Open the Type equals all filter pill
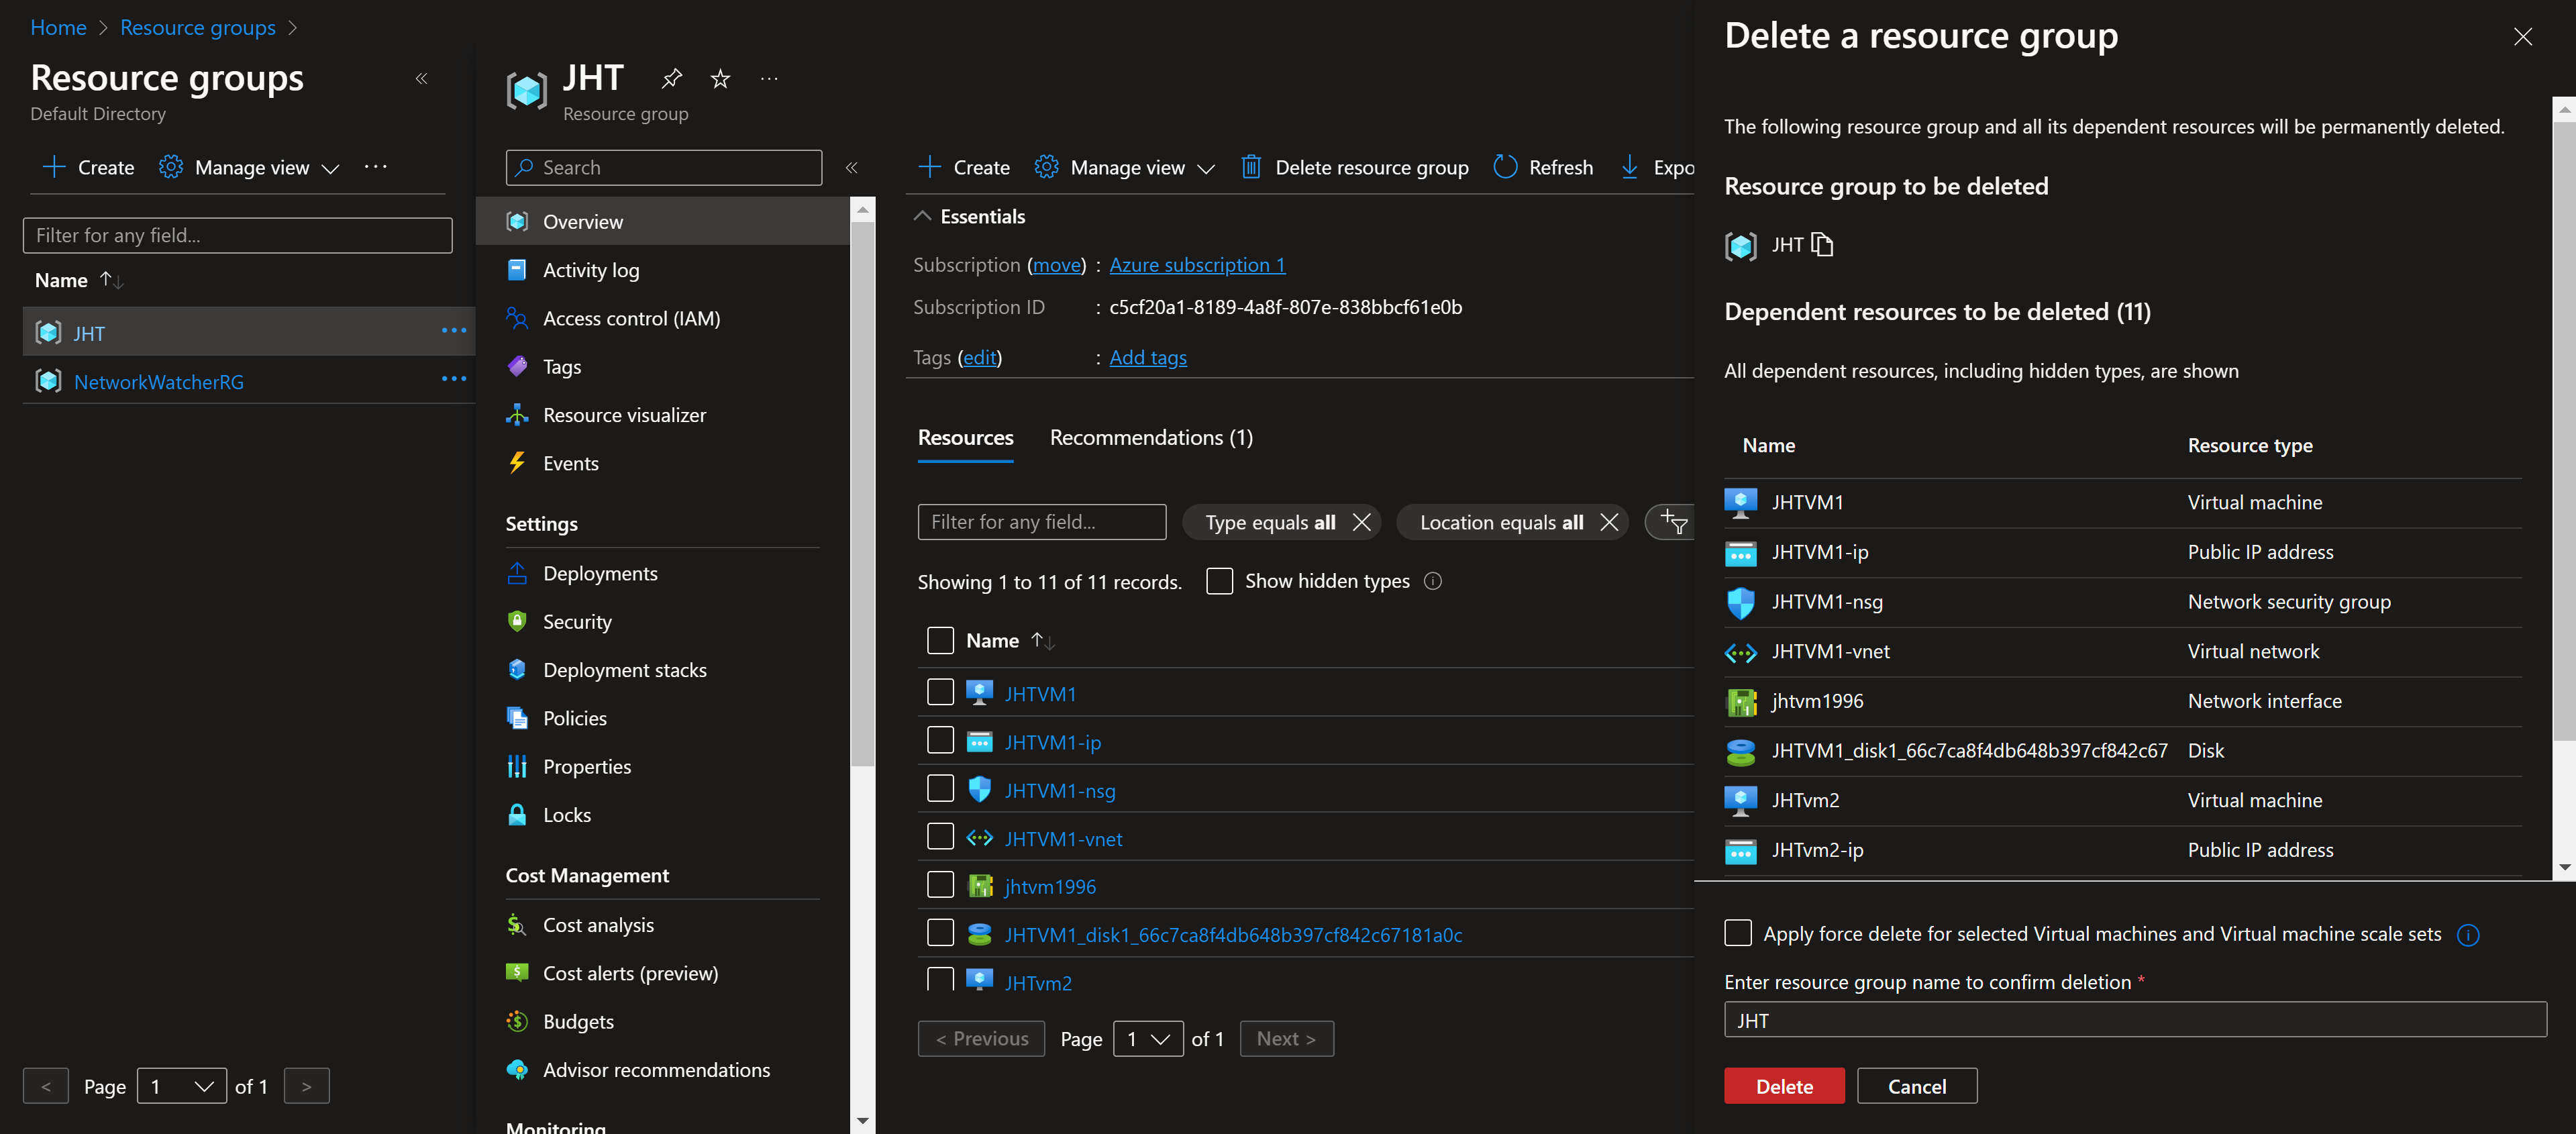Screen dimensions: 2576x1134 click(1270, 522)
